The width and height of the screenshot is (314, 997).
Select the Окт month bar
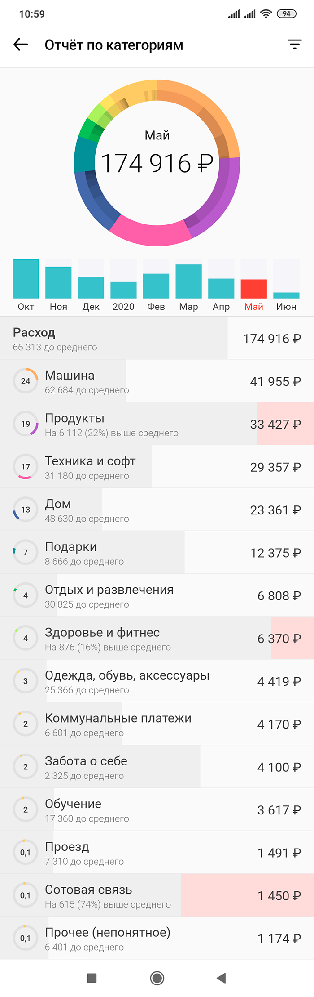[x=26, y=279]
